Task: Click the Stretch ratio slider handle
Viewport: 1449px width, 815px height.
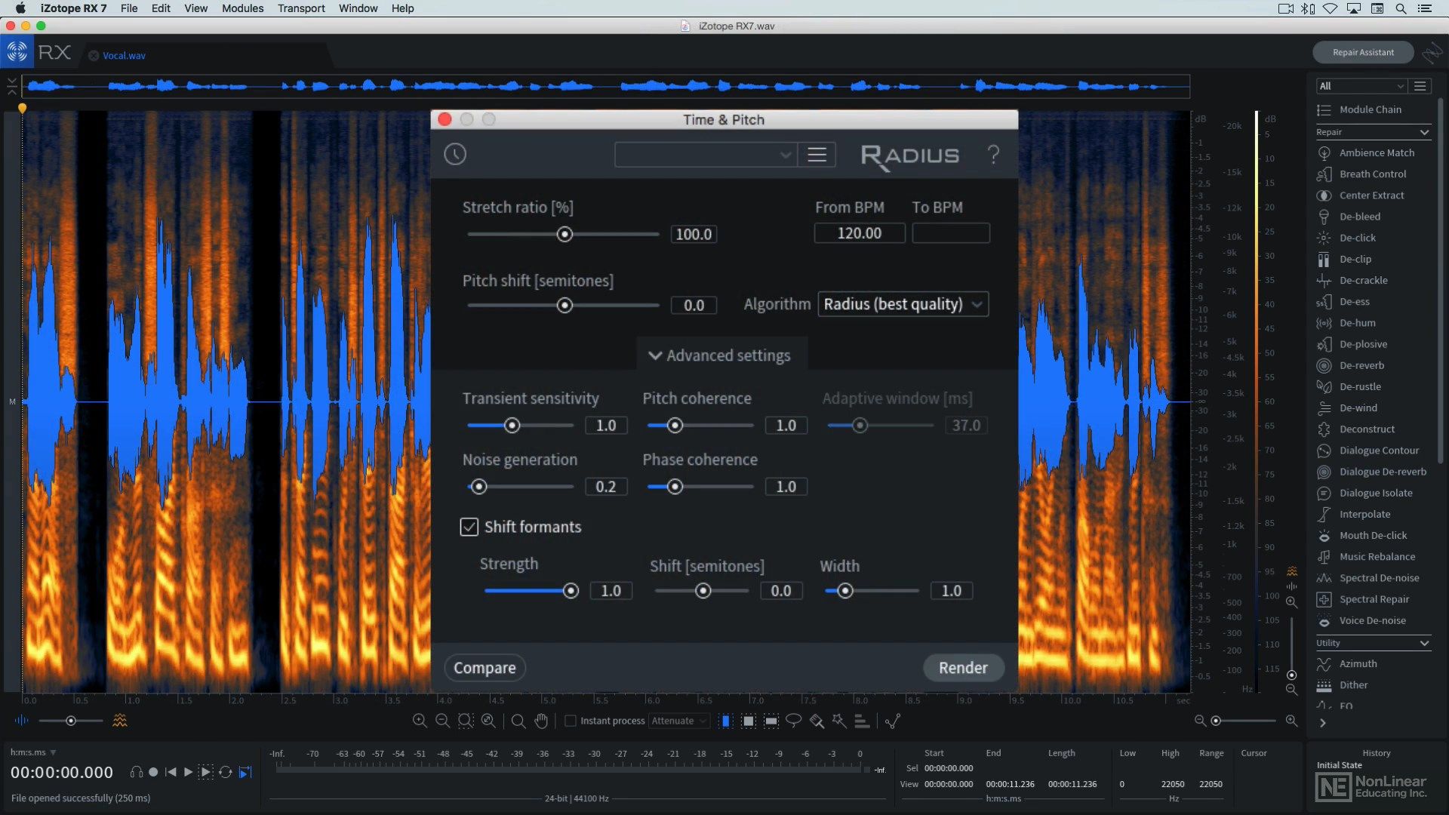Action: pyautogui.click(x=565, y=235)
